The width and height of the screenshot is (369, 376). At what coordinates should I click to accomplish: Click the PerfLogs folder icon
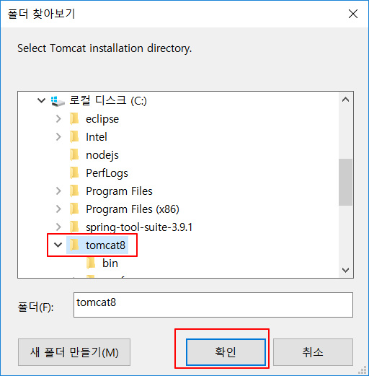click(x=74, y=173)
